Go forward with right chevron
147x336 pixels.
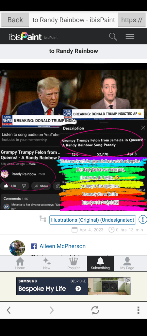(52, 310)
